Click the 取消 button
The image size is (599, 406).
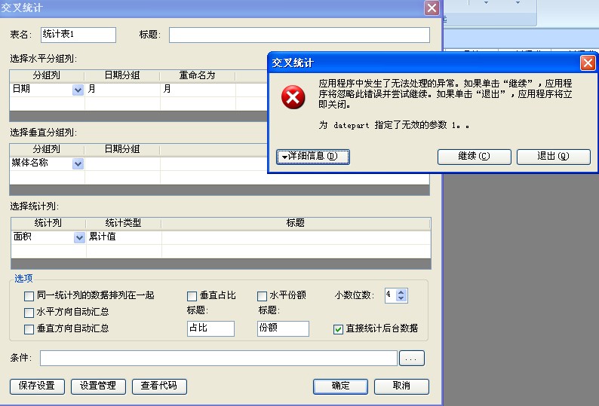[401, 386]
